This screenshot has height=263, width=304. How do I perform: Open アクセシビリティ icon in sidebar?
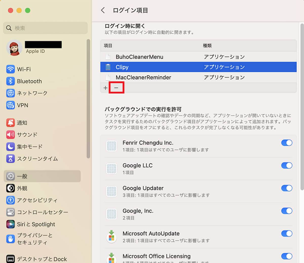pyautogui.click(x=10, y=200)
